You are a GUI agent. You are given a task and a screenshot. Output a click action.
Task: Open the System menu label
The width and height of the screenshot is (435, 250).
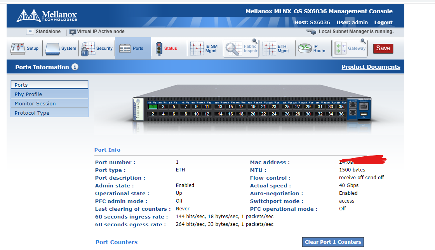(68, 48)
